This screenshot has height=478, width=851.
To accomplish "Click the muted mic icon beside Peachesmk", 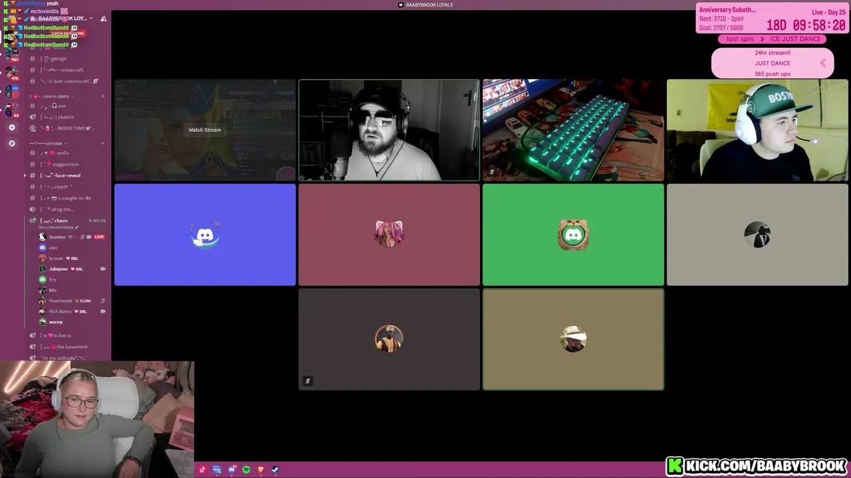I will (x=103, y=301).
